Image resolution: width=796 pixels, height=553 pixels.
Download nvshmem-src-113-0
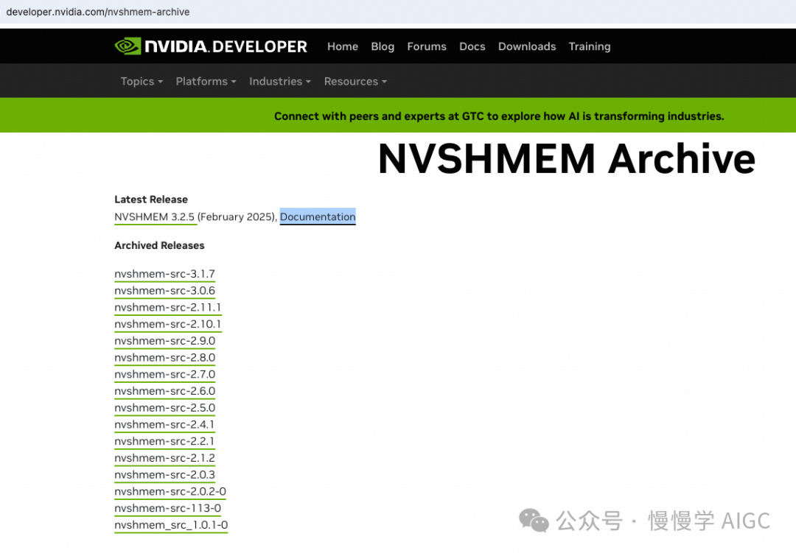click(x=167, y=508)
